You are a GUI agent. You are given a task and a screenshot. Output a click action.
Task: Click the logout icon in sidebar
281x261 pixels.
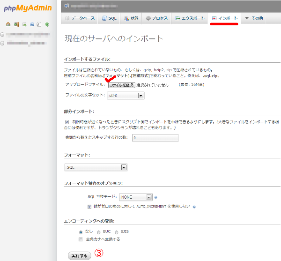coord(16,24)
